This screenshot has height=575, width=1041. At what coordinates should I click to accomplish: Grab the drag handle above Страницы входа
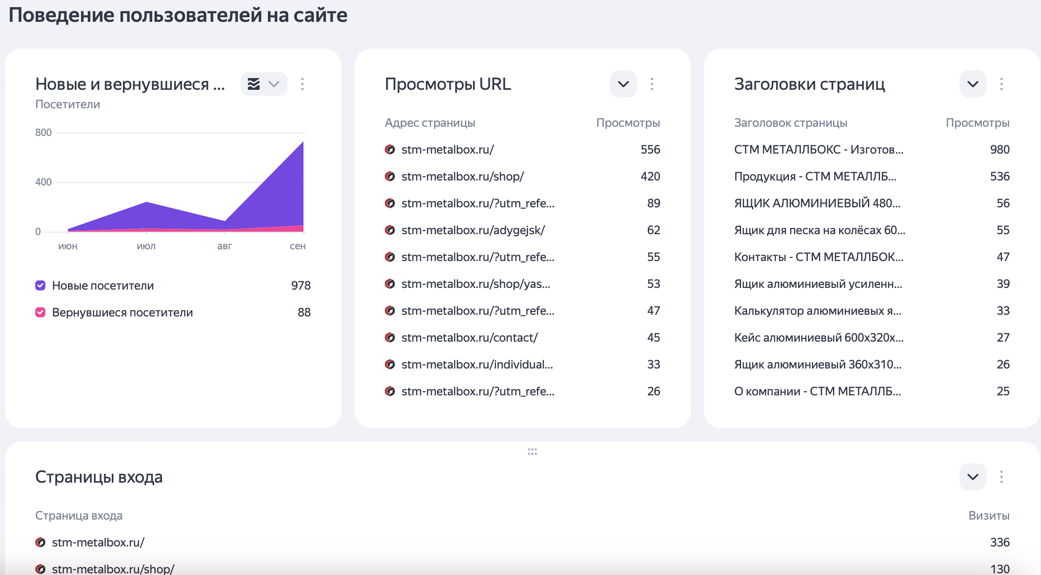[x=532, y=452]
